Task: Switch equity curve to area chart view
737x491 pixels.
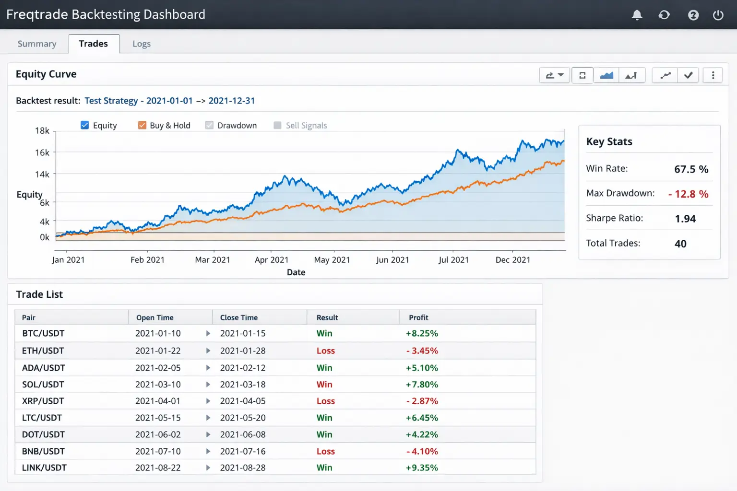Action: pos(606,75)
